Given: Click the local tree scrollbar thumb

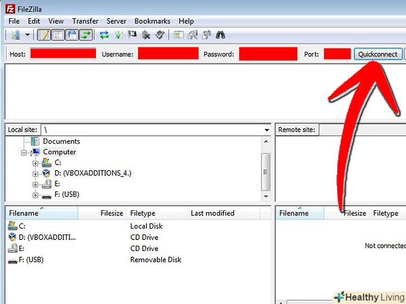Looking at the screenshot, I should pyautogui.click(x=265, y=172).
